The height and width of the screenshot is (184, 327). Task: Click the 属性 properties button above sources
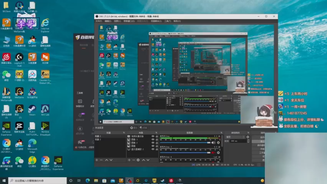pos(134,128)
